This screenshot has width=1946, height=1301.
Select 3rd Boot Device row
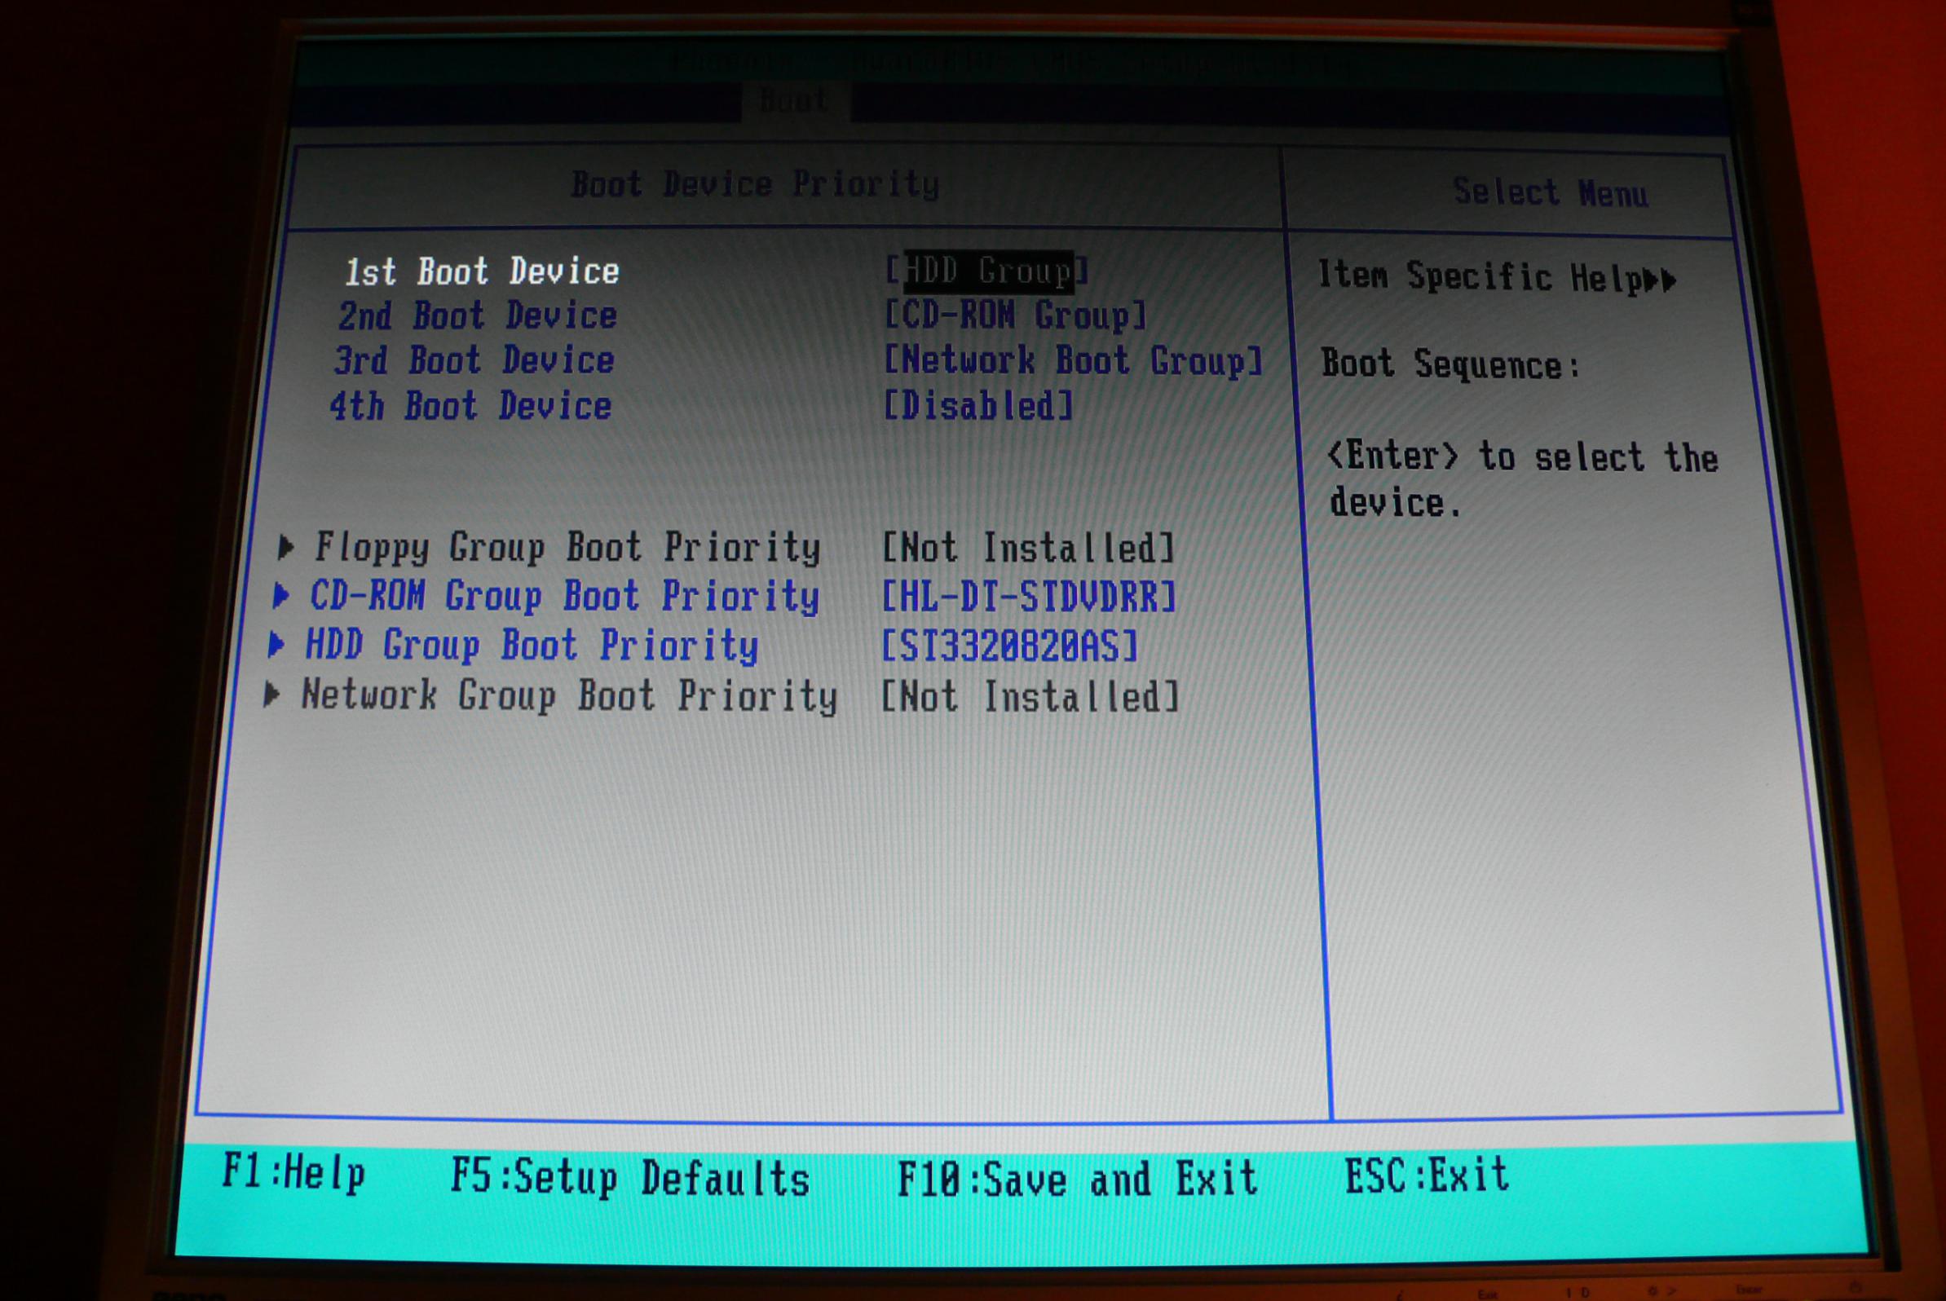(x=474, y=361)
